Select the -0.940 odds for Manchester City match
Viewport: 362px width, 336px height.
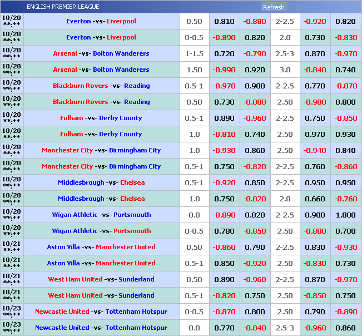[x=315, y=151]
